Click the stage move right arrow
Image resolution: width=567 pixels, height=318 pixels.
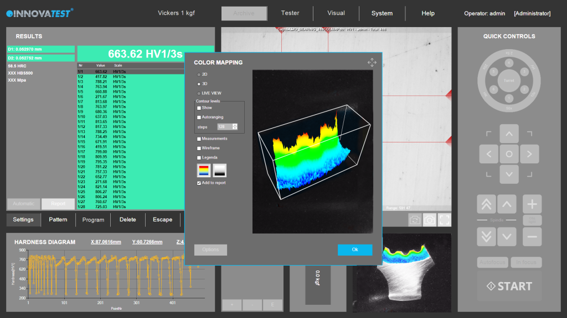point(529,154)
